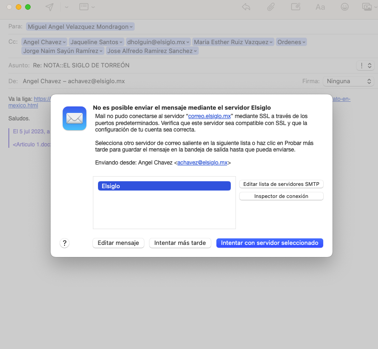Click Intentar con servidor seleccionado
The width and height of the screenshot is (378, 349).
click(x=269, y=243)
